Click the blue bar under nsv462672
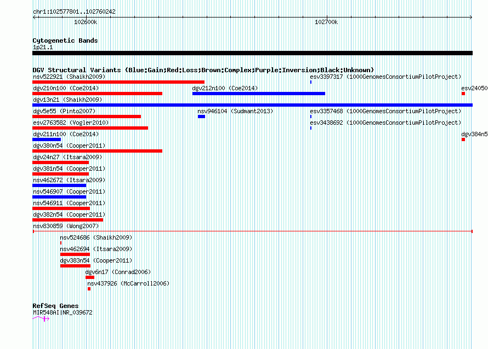 click(x=59, y=185)
